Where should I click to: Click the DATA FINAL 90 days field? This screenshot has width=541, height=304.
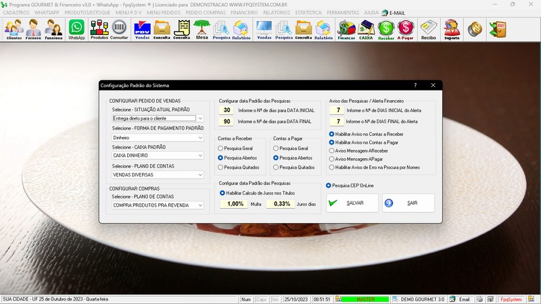coord(227,122)
